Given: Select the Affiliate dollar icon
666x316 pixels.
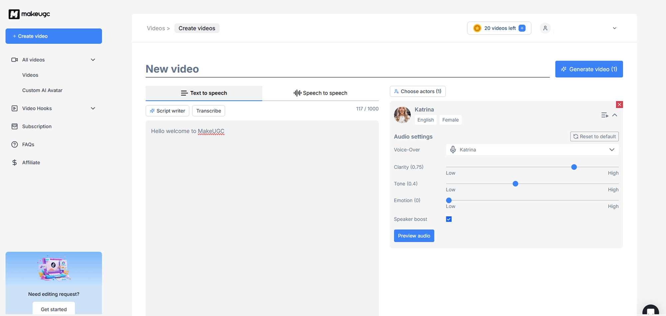Looking at the screenshot, I should (x=14, y=162).
